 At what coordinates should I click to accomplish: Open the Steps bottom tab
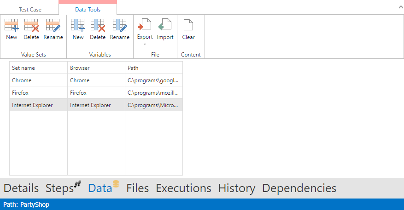tap(60, 188)
